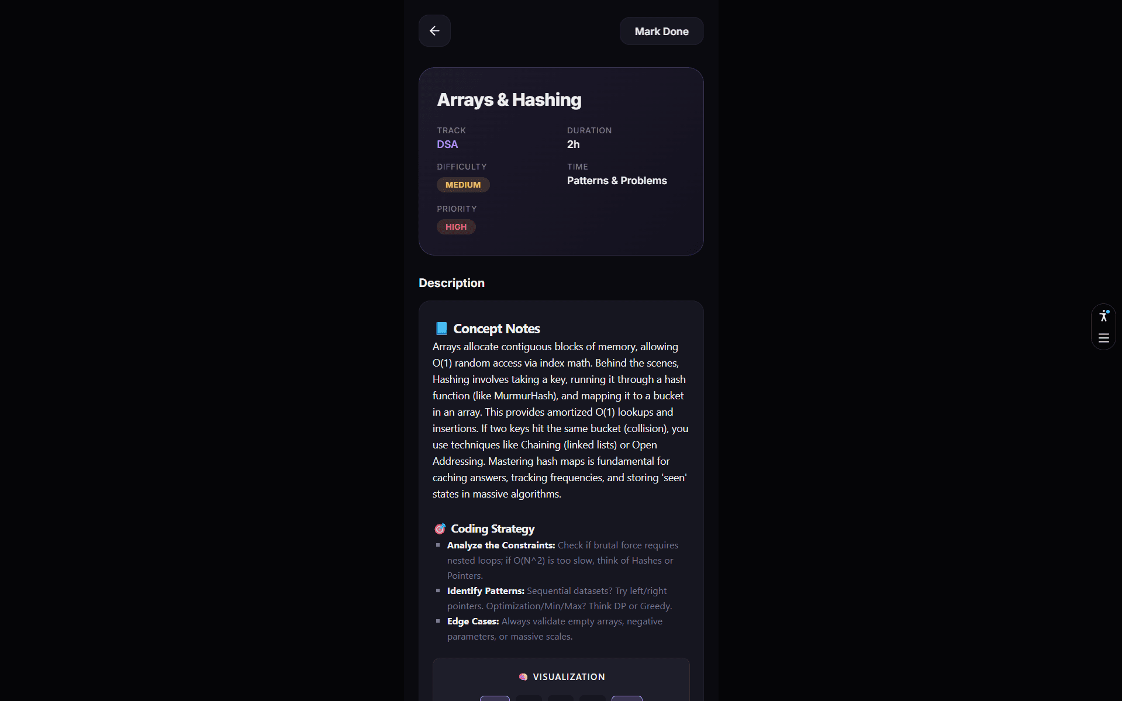Open the DSA track link
Viewport: 1122px width, 701px height.
[x=447, y=144]
